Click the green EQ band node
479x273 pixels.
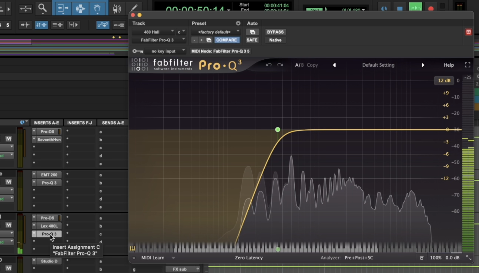[x=278, y=130]
